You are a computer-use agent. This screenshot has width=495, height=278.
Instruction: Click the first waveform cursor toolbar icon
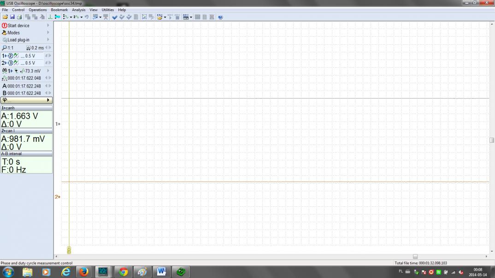coord(65,17)
